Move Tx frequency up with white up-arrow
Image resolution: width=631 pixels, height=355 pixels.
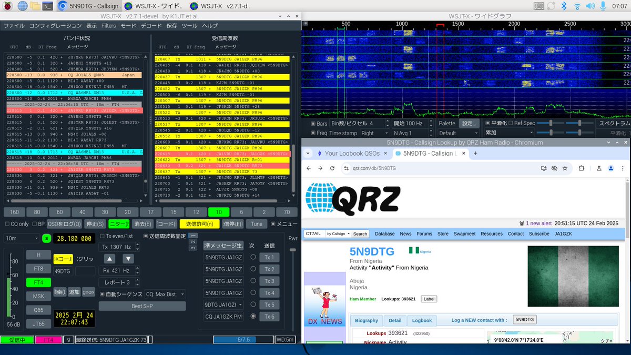click(x=109, y=259)
